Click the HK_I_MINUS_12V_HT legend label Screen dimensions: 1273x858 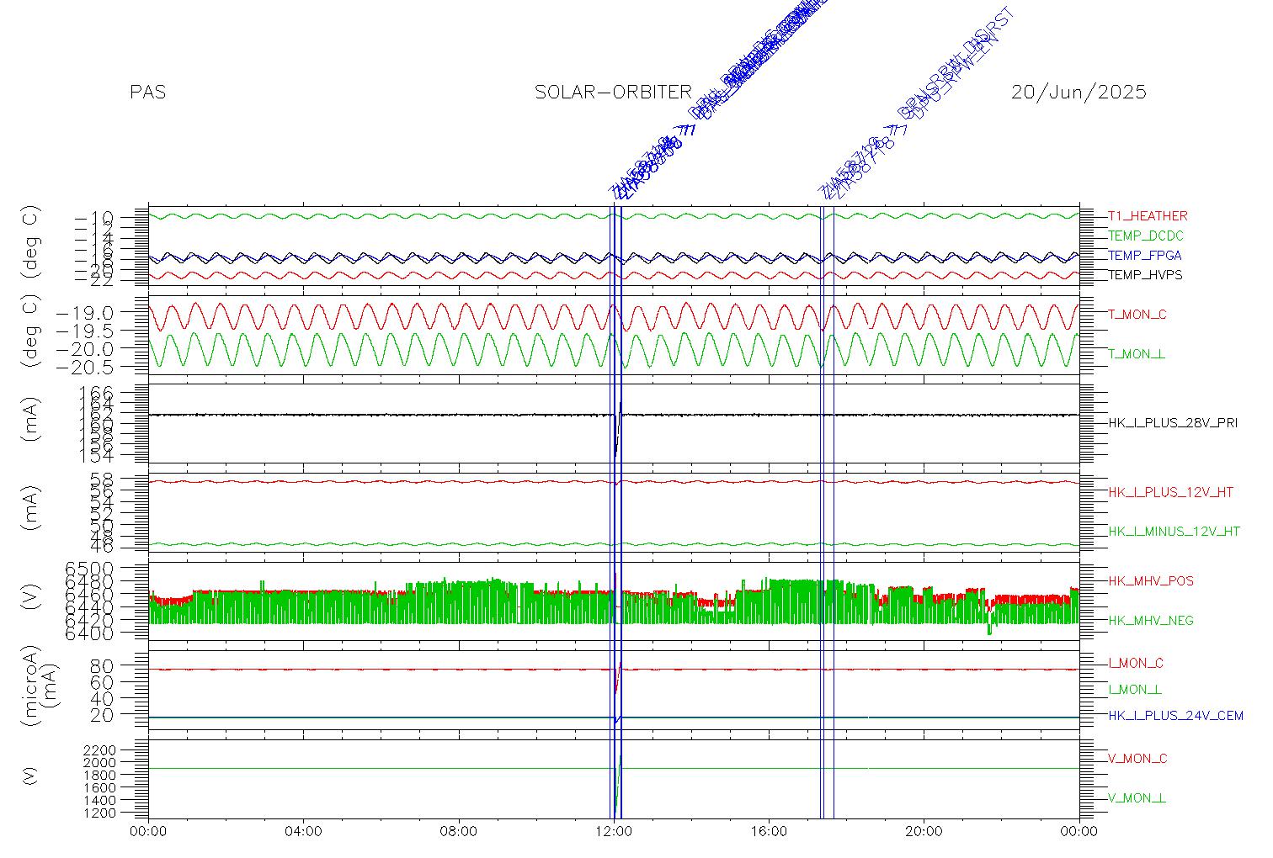pyautogui.click(x=1174, y=532)
